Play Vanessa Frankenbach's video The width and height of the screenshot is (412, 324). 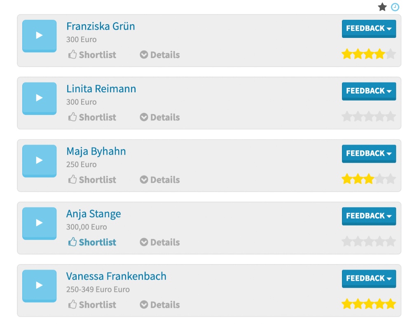click(x=39, y=285)
